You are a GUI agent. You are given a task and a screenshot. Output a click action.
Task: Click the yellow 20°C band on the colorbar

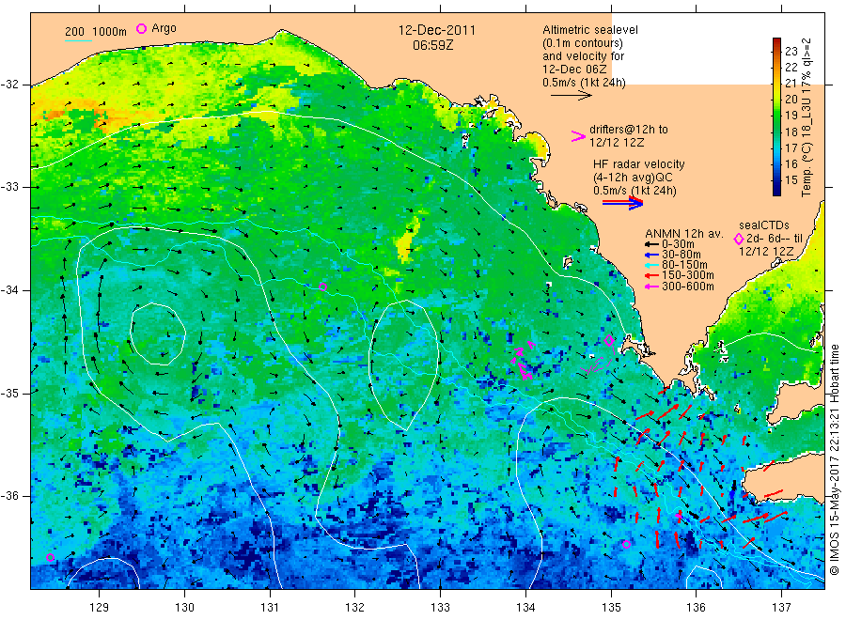776,100
